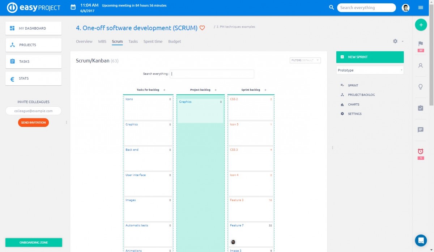This screenshot has width=434, height=252.
Task: Open the hamburger menu in top bar
Action: (x=421, y=8)
